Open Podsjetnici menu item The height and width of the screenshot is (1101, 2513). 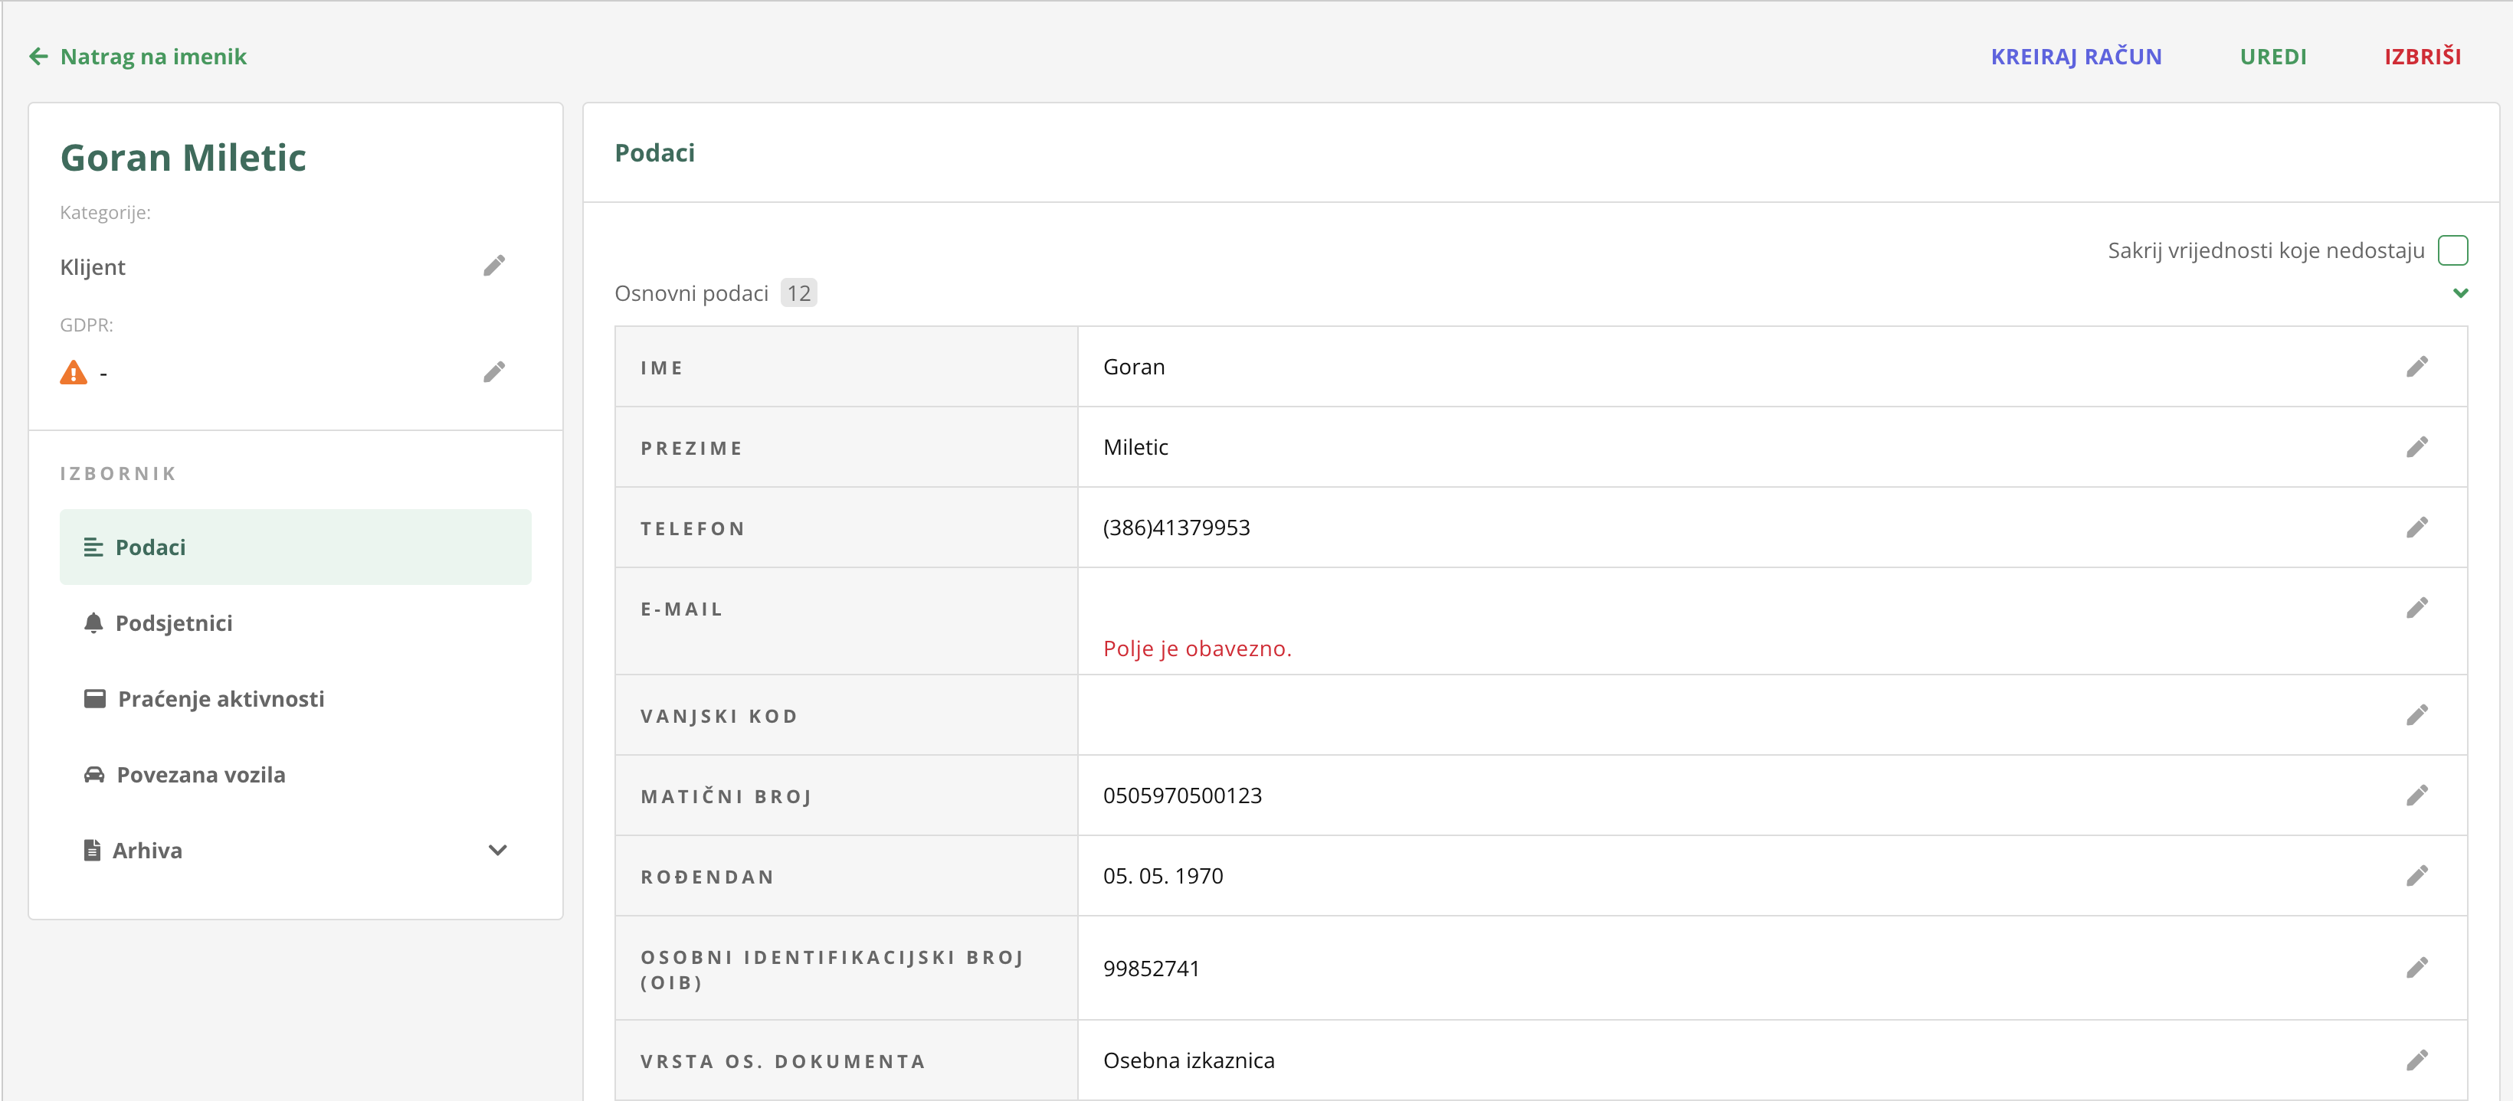172,623
